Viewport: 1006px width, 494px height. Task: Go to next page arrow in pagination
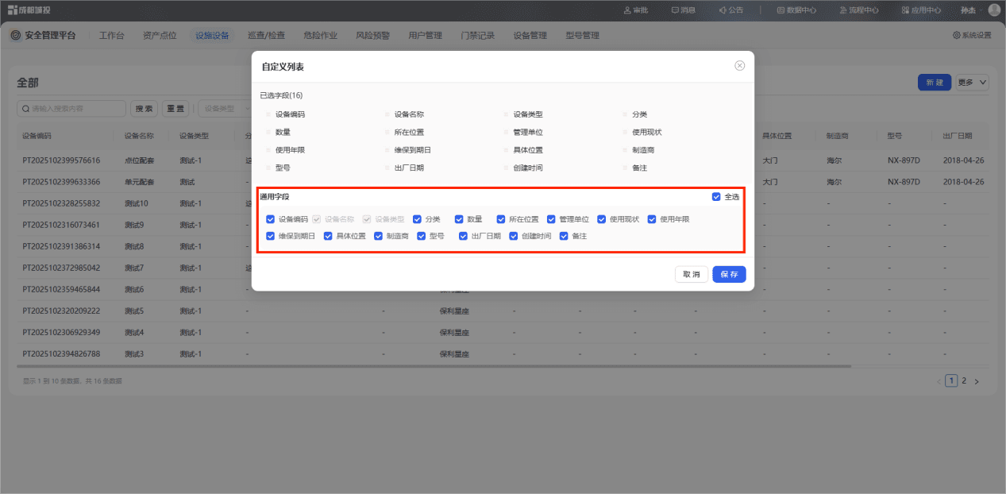tap(977, 381)
